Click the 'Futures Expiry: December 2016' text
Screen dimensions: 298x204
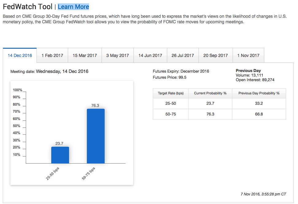pyautogui.click(x=181, y=71)
